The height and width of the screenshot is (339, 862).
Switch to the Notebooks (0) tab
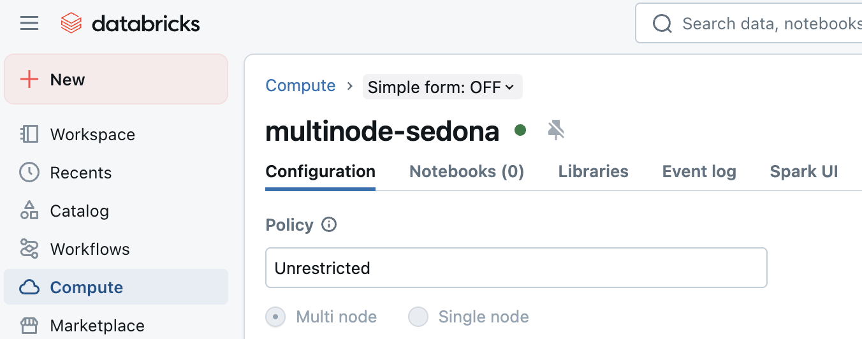click(466, 171)
